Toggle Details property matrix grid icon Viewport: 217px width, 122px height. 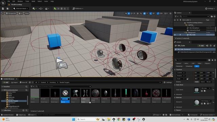(x=209, y=60)
